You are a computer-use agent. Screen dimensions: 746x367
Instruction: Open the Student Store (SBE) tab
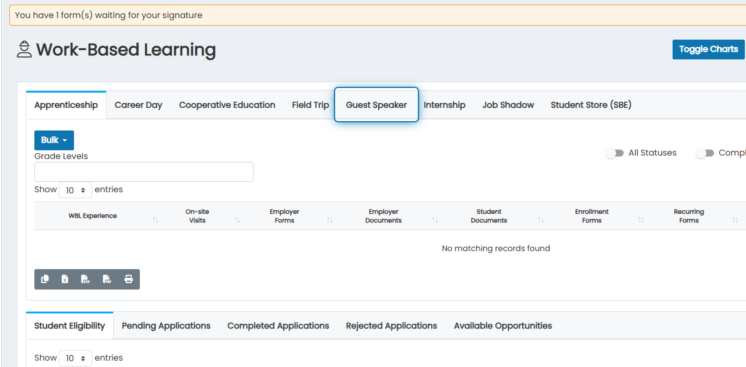click(591, 105)
